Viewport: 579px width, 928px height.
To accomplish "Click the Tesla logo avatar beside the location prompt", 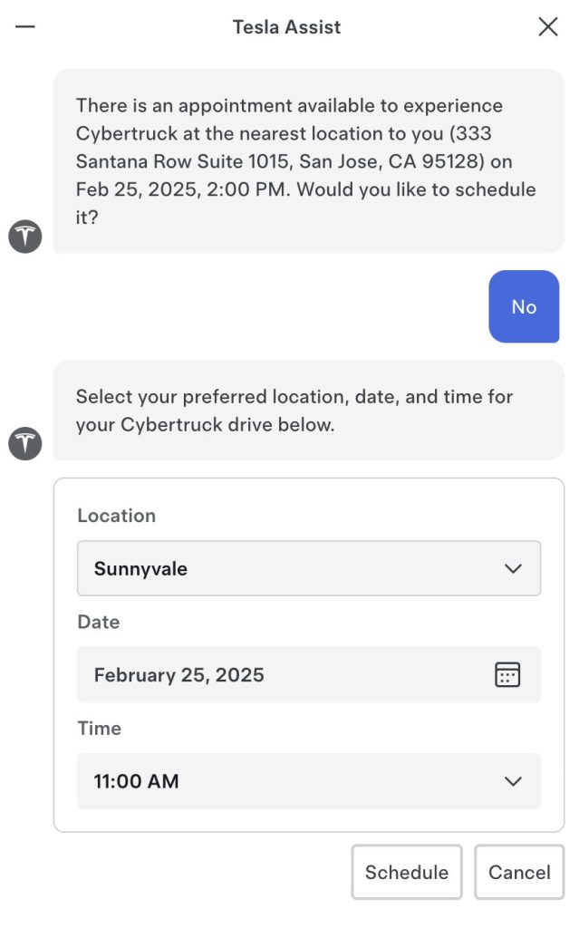I will click(x=25, y=444).
